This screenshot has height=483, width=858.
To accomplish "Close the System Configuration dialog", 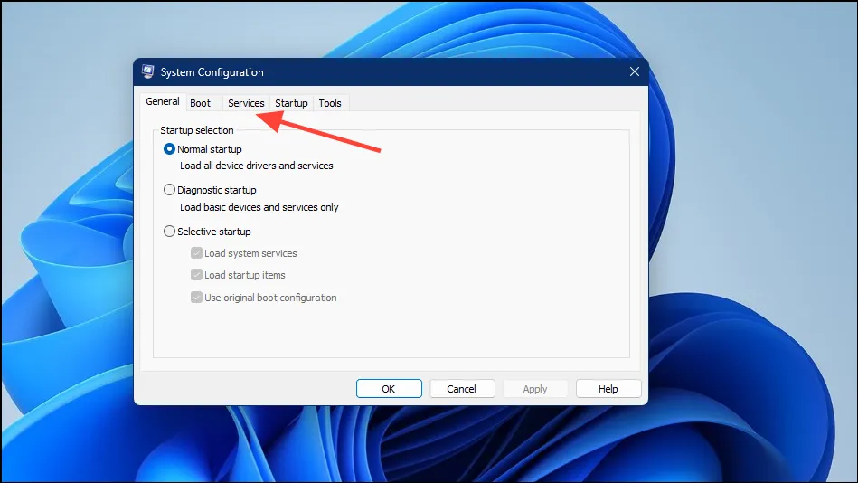I will pos(634,71).
